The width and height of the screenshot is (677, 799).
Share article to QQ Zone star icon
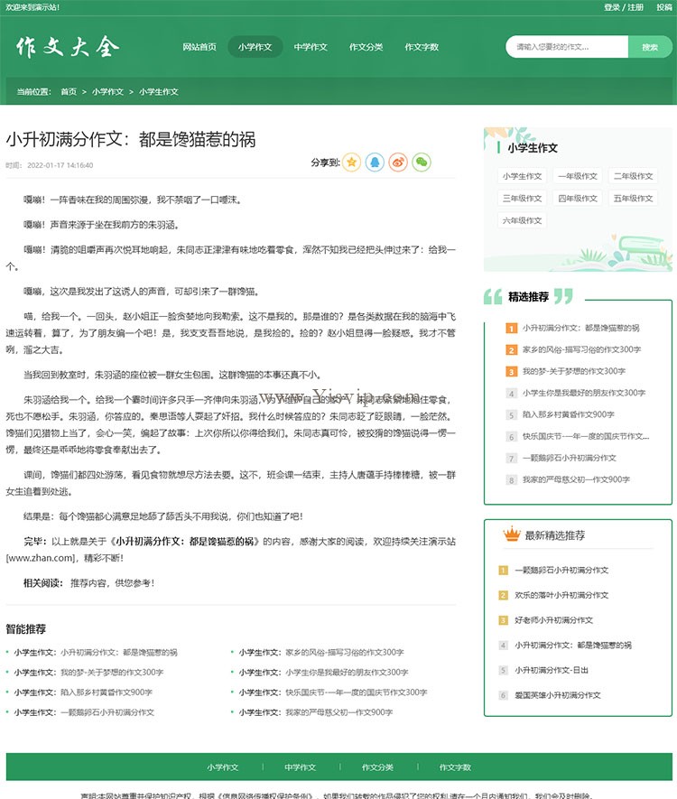point(351,163)
